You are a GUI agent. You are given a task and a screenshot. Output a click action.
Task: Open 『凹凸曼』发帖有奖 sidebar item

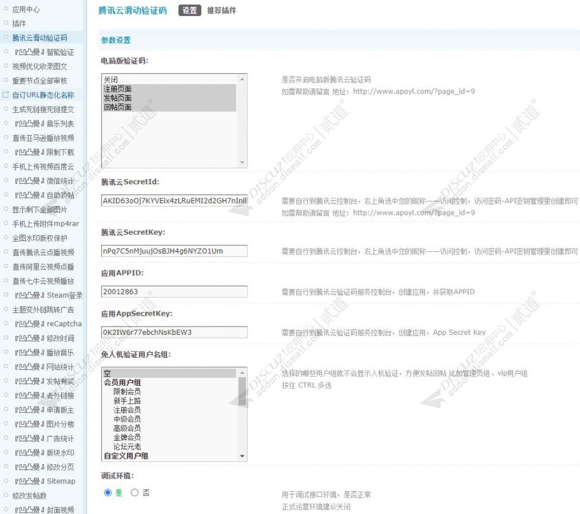click(43, 381)
